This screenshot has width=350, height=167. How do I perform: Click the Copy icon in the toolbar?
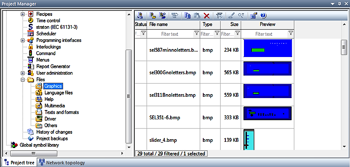click(187, 15)
